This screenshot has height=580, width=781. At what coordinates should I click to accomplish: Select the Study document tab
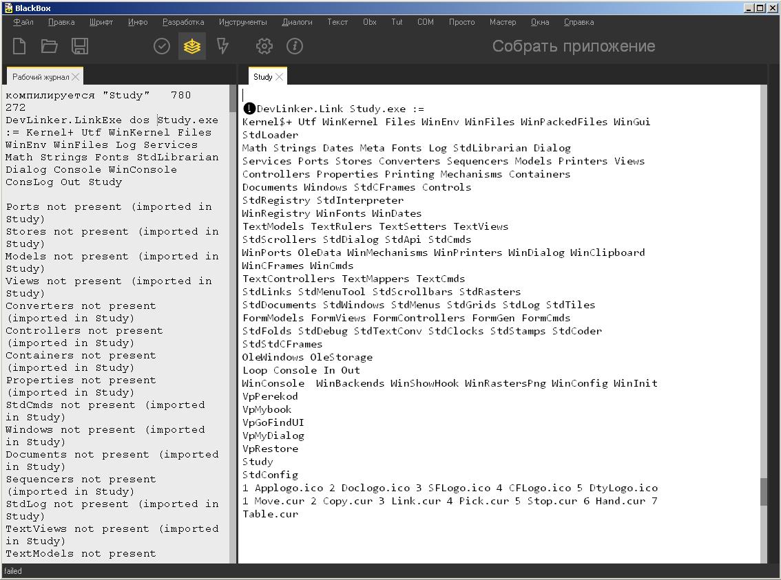tap(262, 77)
